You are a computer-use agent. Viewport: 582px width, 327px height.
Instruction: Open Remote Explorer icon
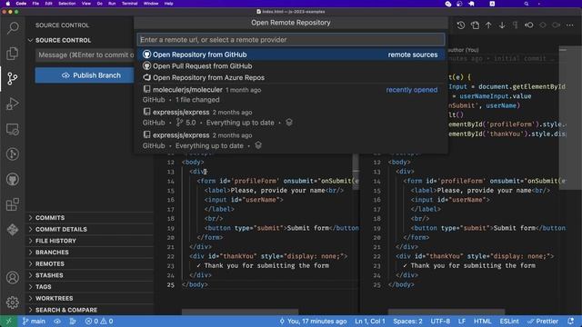pos(13,129)
